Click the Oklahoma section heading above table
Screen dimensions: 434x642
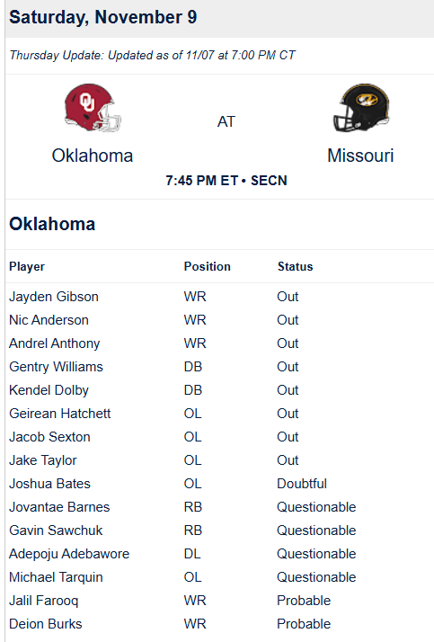(x=52, y=224)
